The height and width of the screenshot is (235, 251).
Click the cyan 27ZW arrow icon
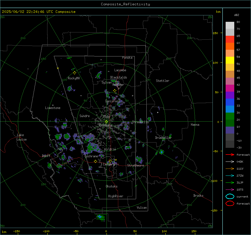[x=230, y=176]
